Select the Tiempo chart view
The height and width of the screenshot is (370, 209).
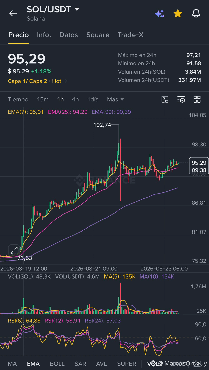(x=18, y=99)
